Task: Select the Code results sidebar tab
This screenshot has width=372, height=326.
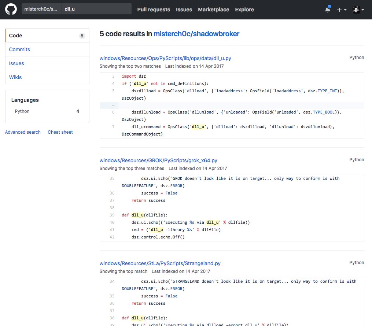Action: tap(47, 36)
